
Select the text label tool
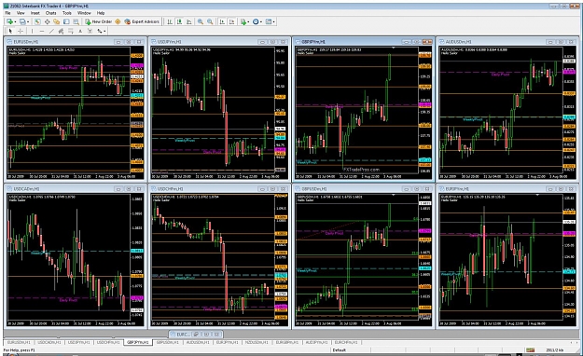click(90, 31)
